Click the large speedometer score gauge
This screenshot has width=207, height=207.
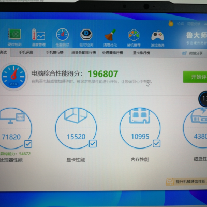click(13, 77)
